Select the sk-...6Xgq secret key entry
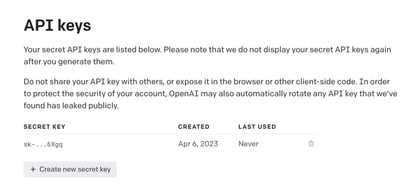This screenshot has height=184, width=402. click(43, 144)
